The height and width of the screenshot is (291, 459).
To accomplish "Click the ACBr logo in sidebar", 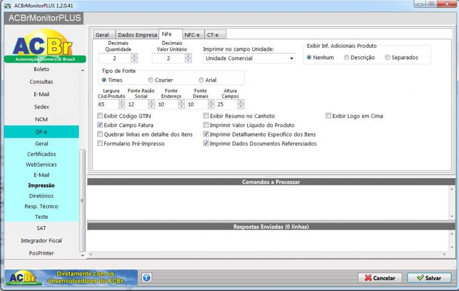I will click(x=45, y=46).
